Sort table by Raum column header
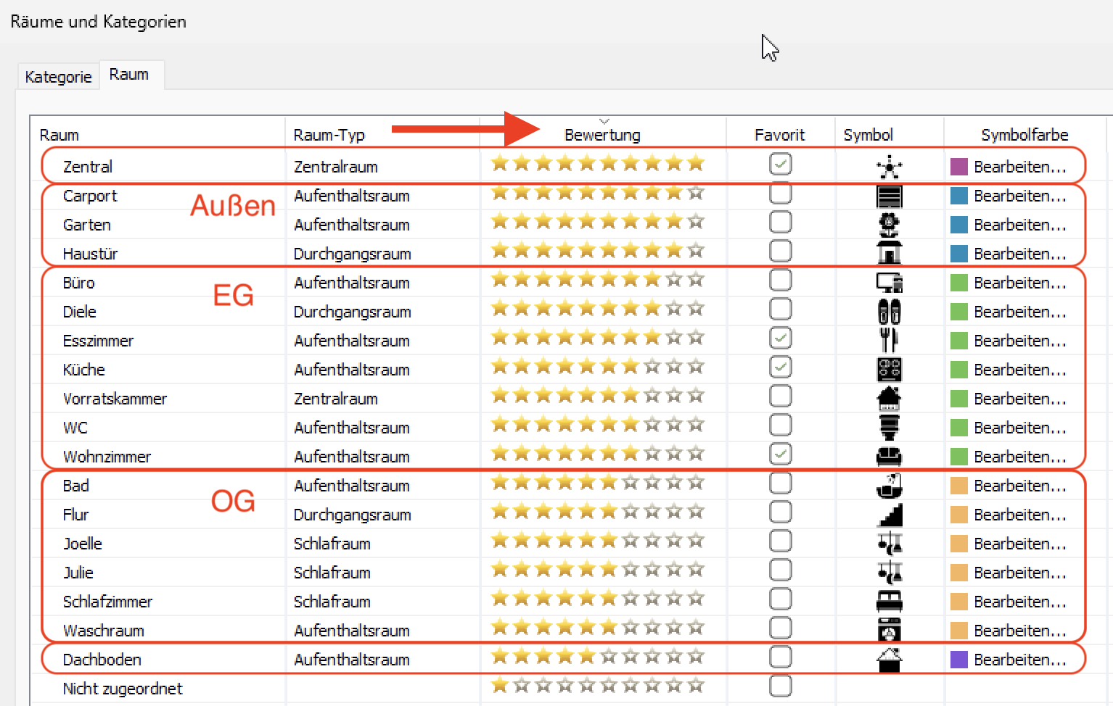The height and width of the screenshot is (706, 1113). (x=59, y=135)
